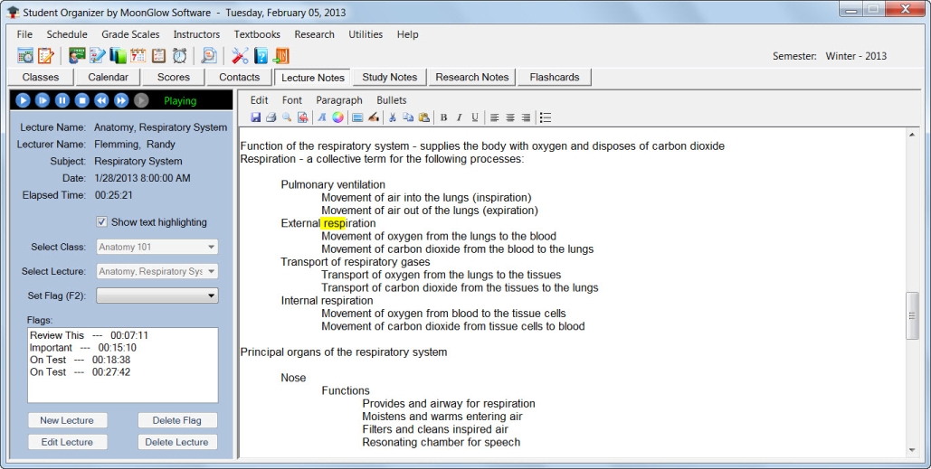Click the blue rectangle background icon
Viewport: 931px width, 469px height.
(357, 117)
